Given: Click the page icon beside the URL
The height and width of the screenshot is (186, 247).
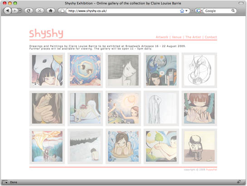Looking at the screenshot, I should (x=63, y=11).
